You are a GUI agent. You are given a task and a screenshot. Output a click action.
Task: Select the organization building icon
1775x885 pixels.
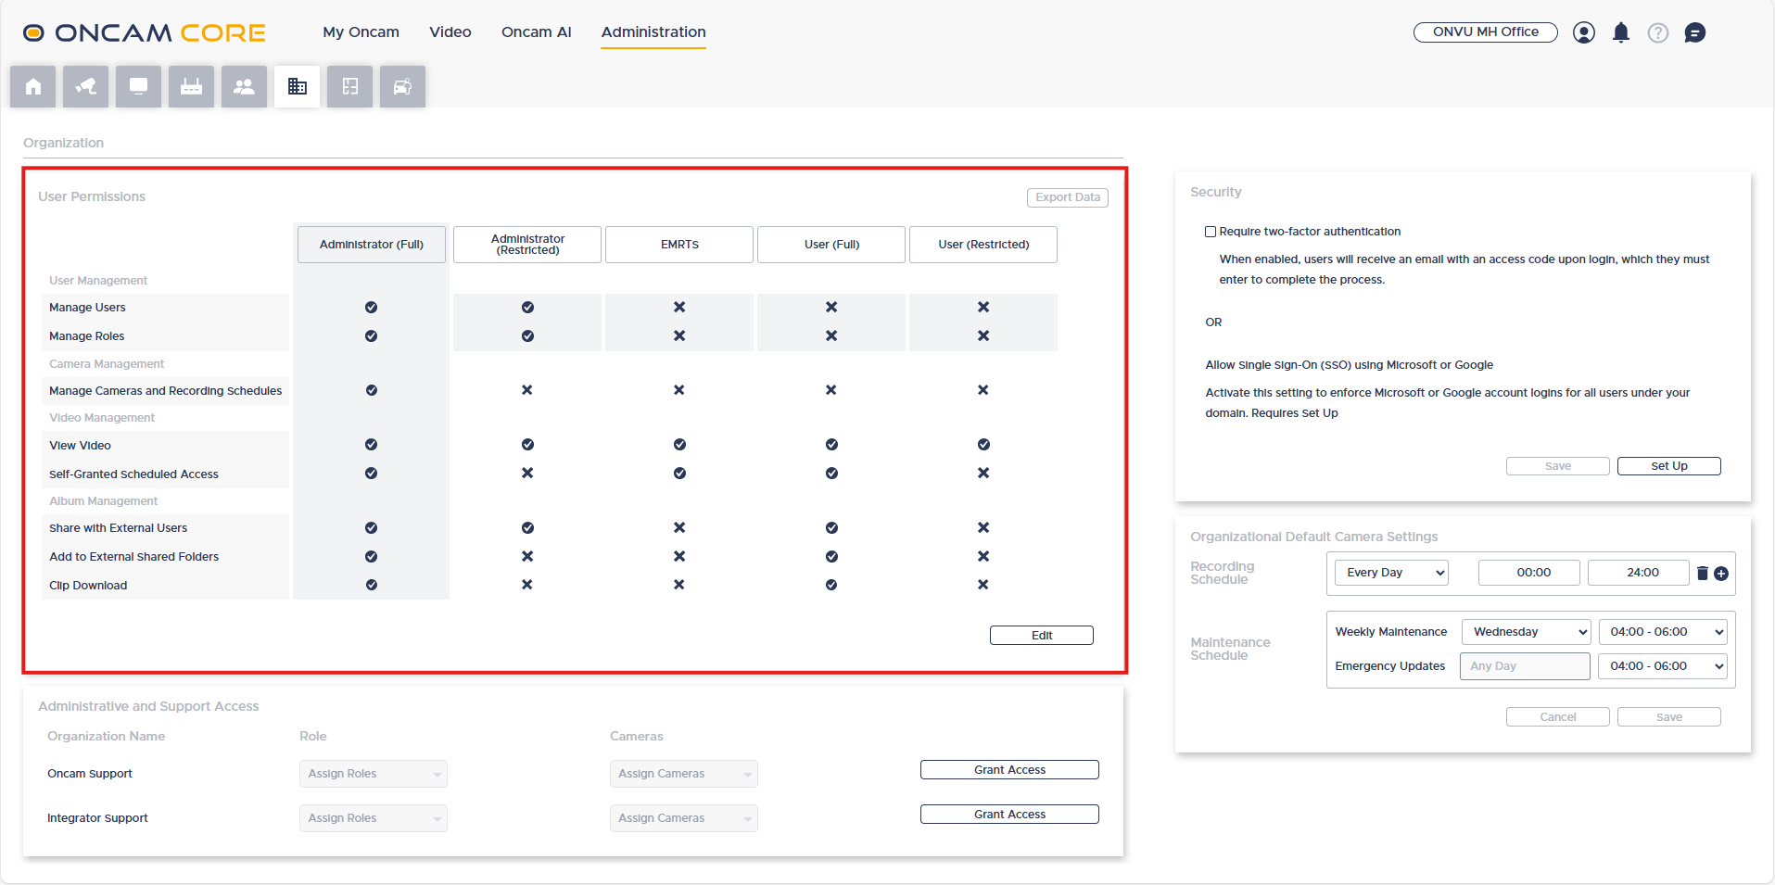click(x=298, y=87)
